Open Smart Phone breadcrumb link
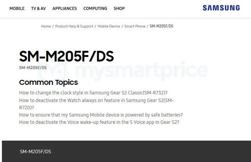This screenshot has width=251, height=162. [135, 26]
